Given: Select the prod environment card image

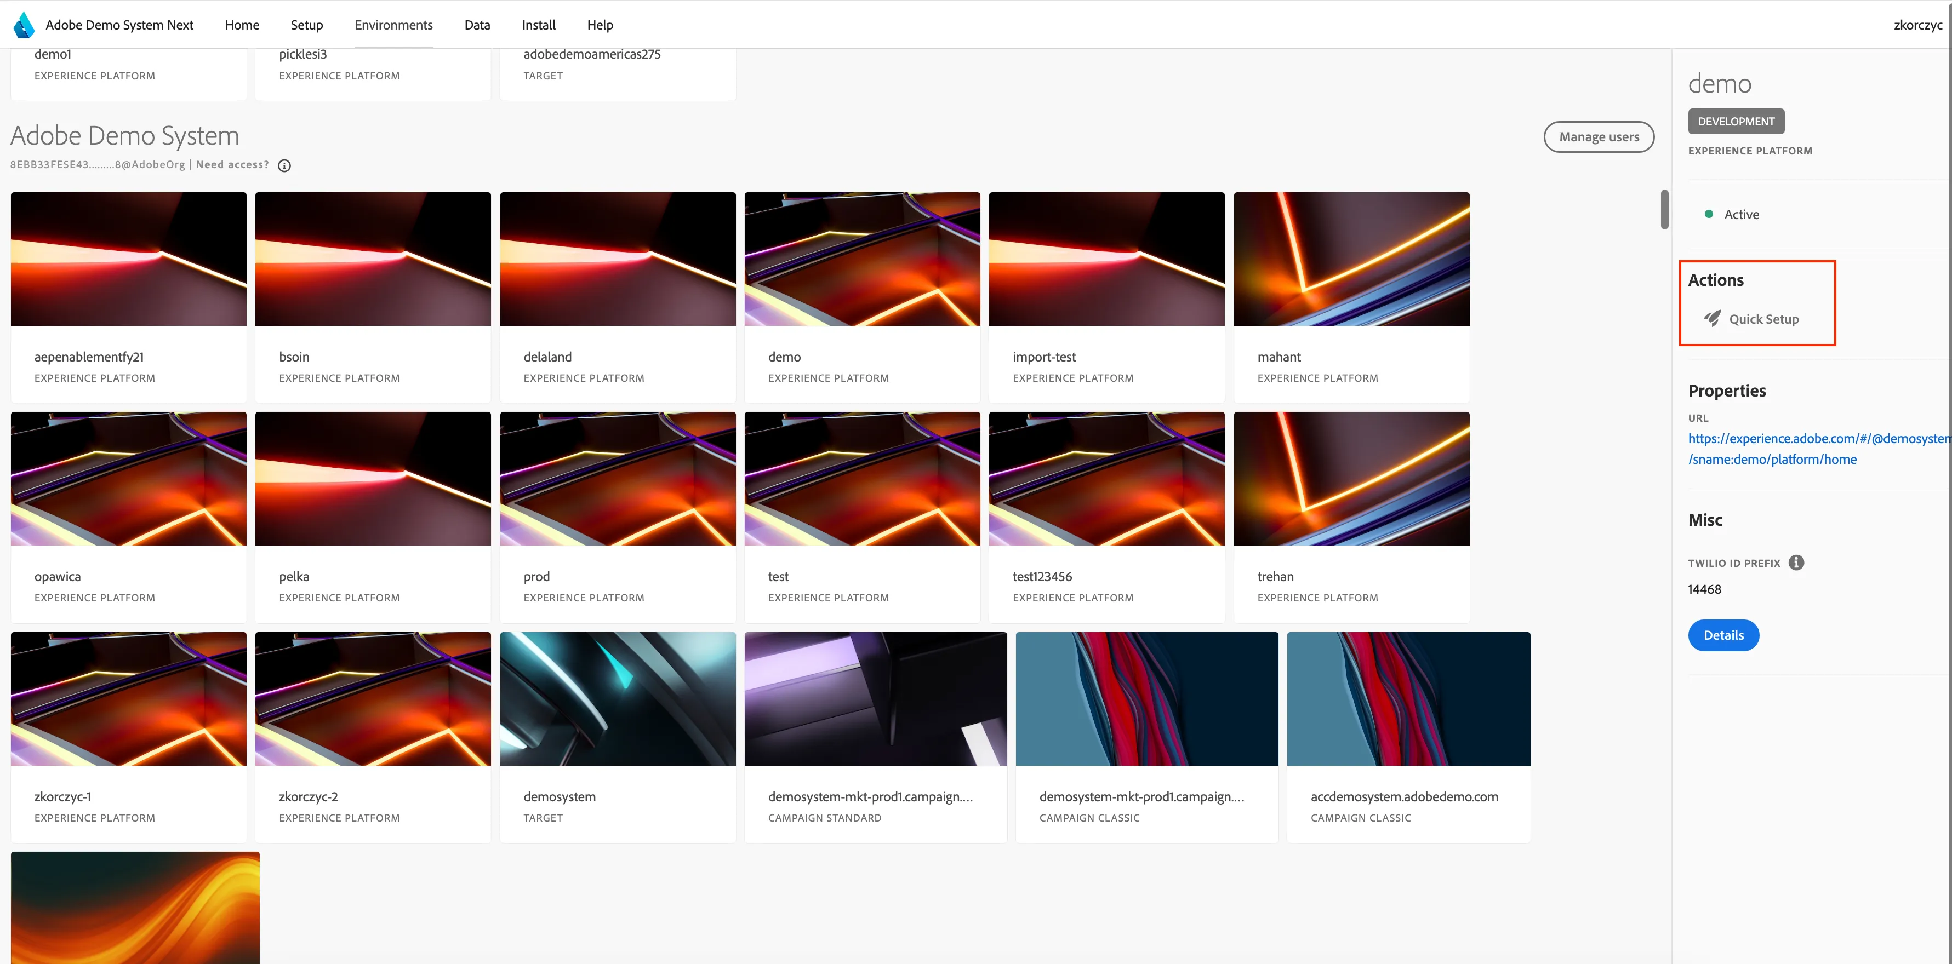Looking at the screenshot, I should (x=618, y=479).
